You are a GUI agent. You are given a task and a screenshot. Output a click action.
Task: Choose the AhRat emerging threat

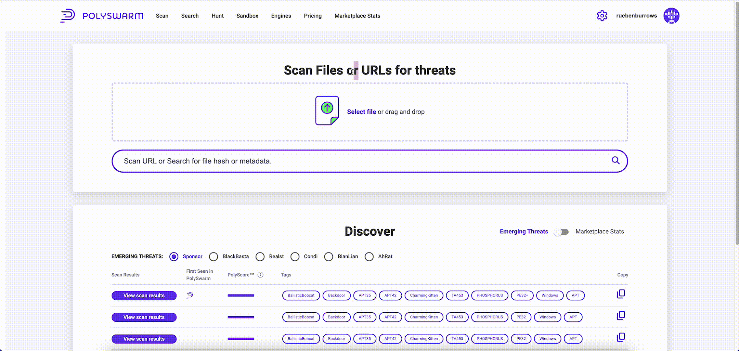click(x=369, y=257)
